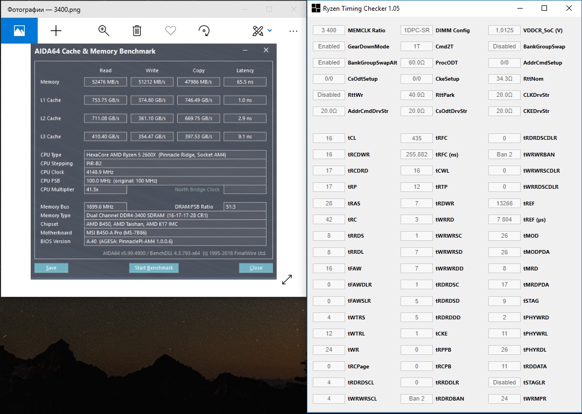Select the CLKDrvStr value field
The height and width of the screenshot is (414, 582).
pyautogui.click(x=504, y=95)
